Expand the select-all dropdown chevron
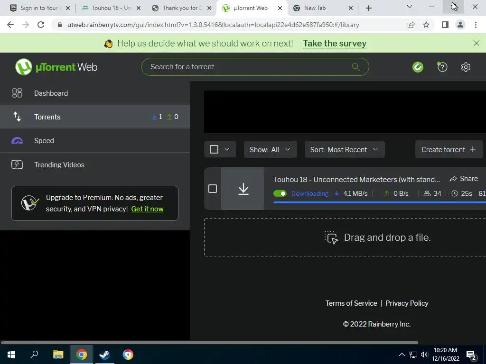486x364 pixels. pyautogui.click(x=227, y=149)
